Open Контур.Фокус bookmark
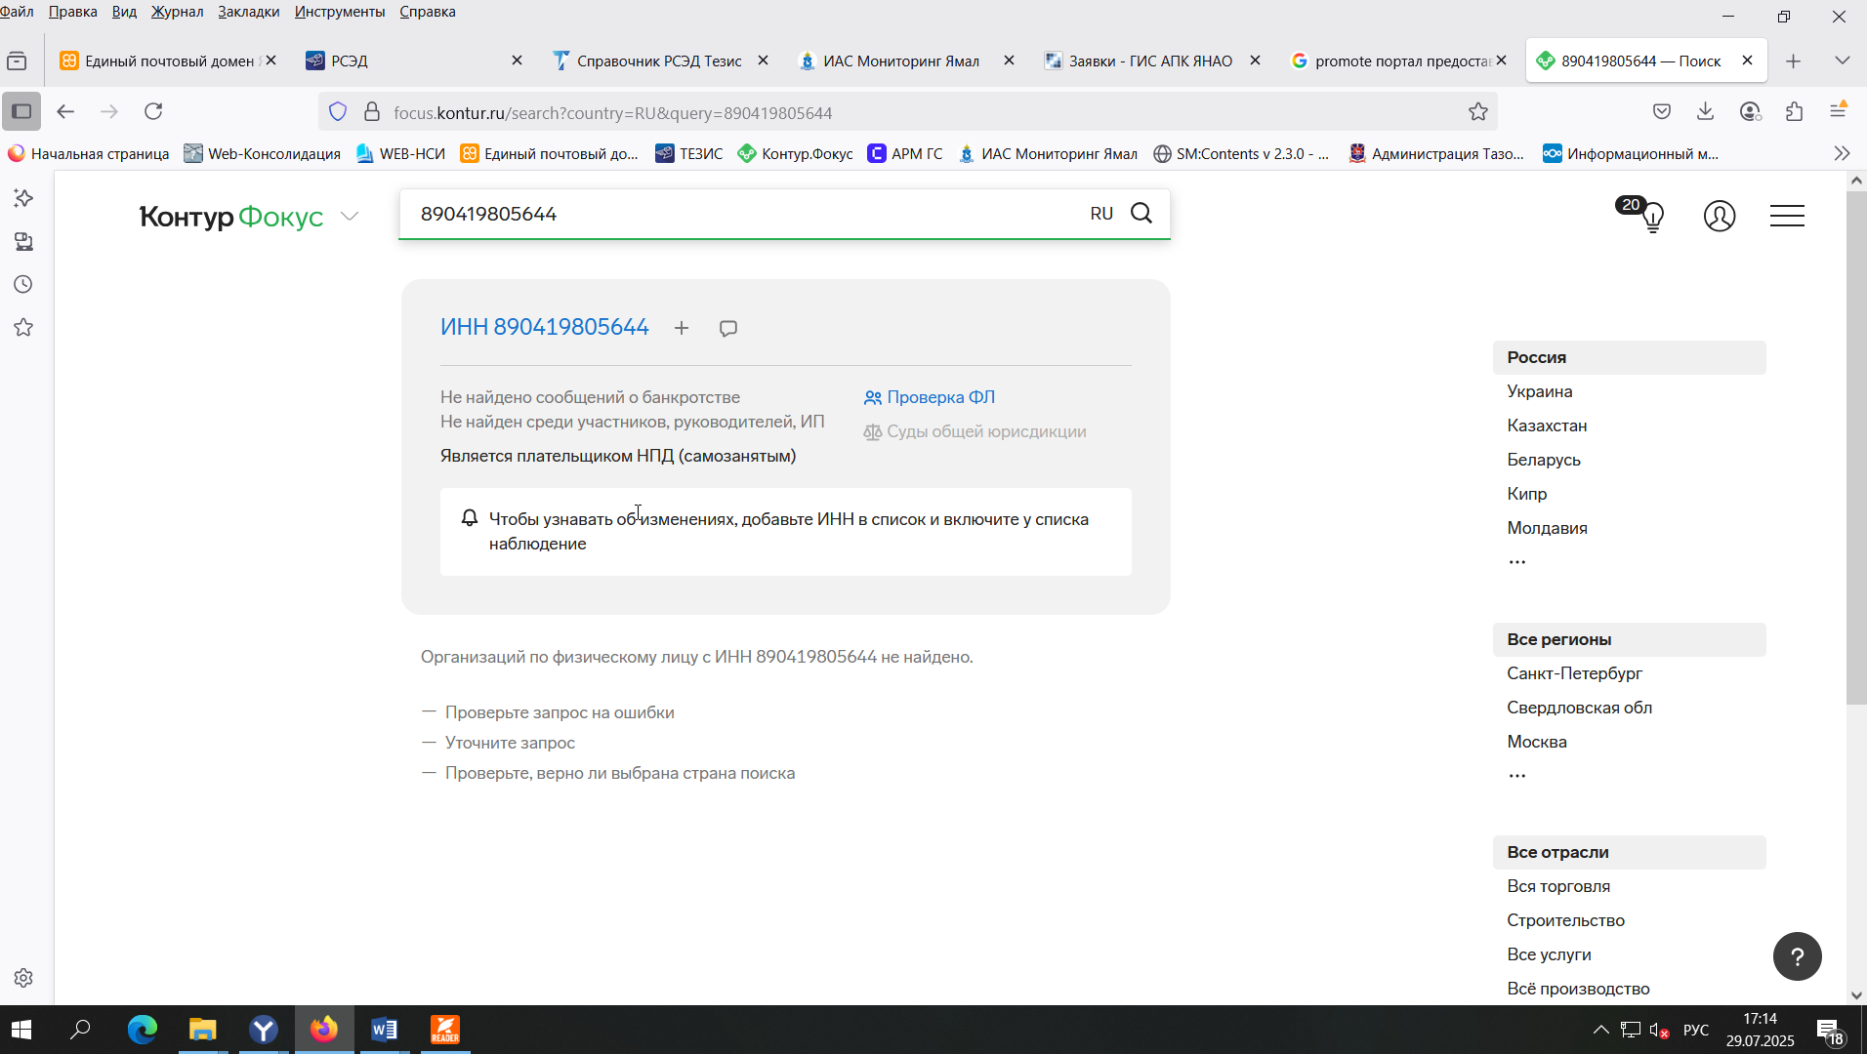 [795, 153]
